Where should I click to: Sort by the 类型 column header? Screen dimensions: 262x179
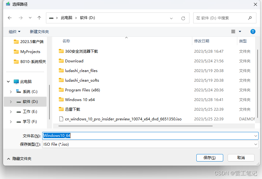click(x=243, y=41)
